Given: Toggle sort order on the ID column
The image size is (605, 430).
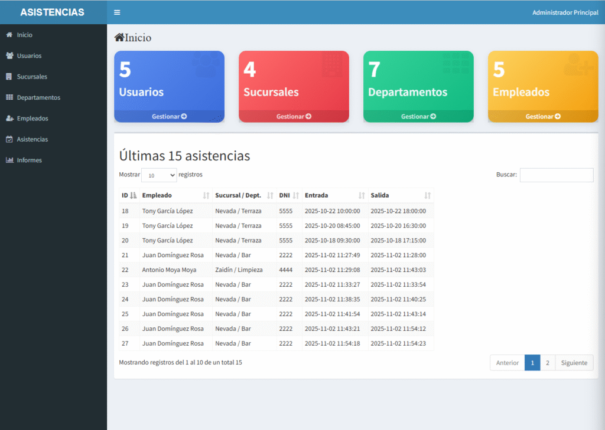Looking at the screenshot, I should point(133,195).
